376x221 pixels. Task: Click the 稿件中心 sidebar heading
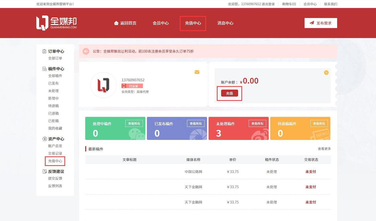(x=56, y=69)
